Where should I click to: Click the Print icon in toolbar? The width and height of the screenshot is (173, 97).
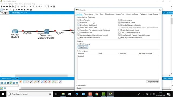[10, 6]
